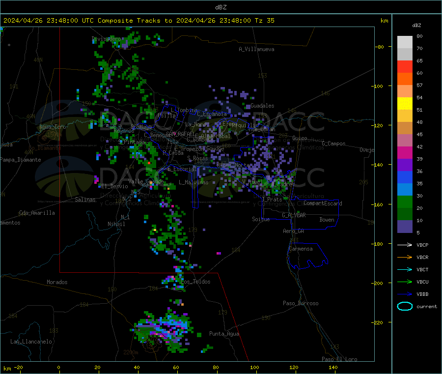442x374 pixels.
Task: Click the Valle_Grande map label
Action: coord(146,181)
